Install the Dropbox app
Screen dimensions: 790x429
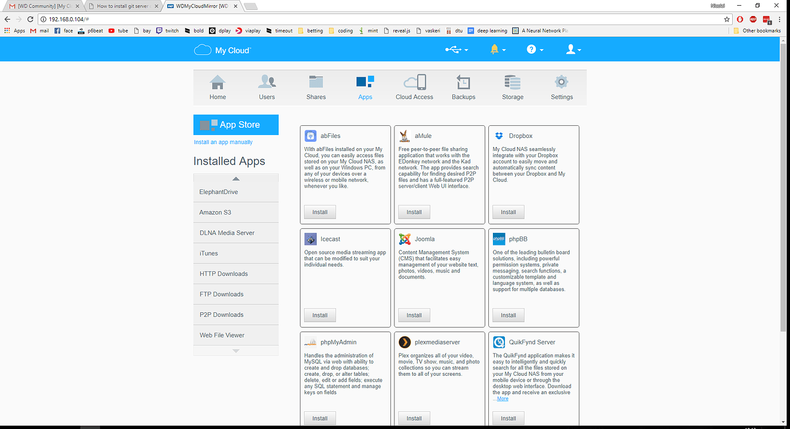(x=508, y=212)
